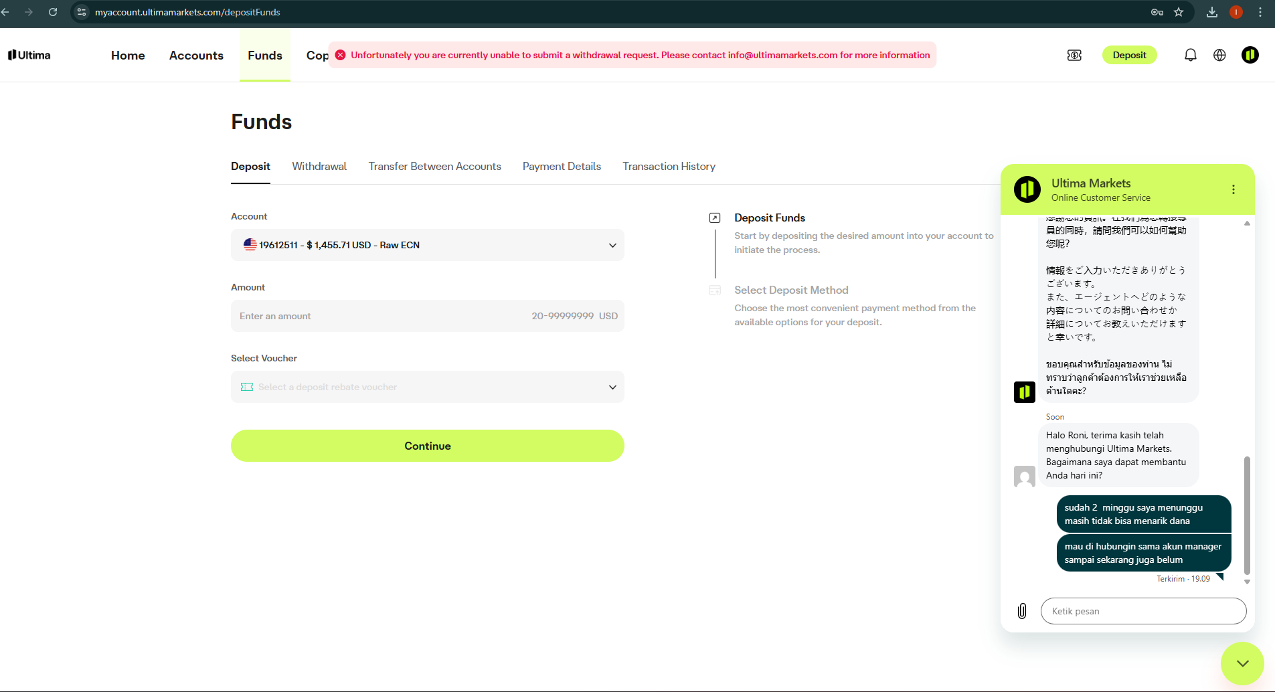The height and width of the screenshot is (692, 1275).
Task: Click the cash wallet icon in header
Action: 1074,55
